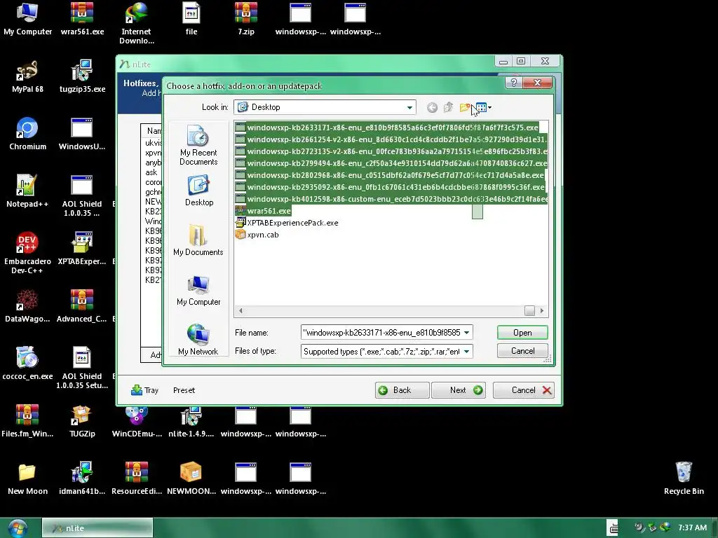This screenshot has height=538, width=718.
Task: Expand the Files of type dropdown
Action: tap(466, 352)
